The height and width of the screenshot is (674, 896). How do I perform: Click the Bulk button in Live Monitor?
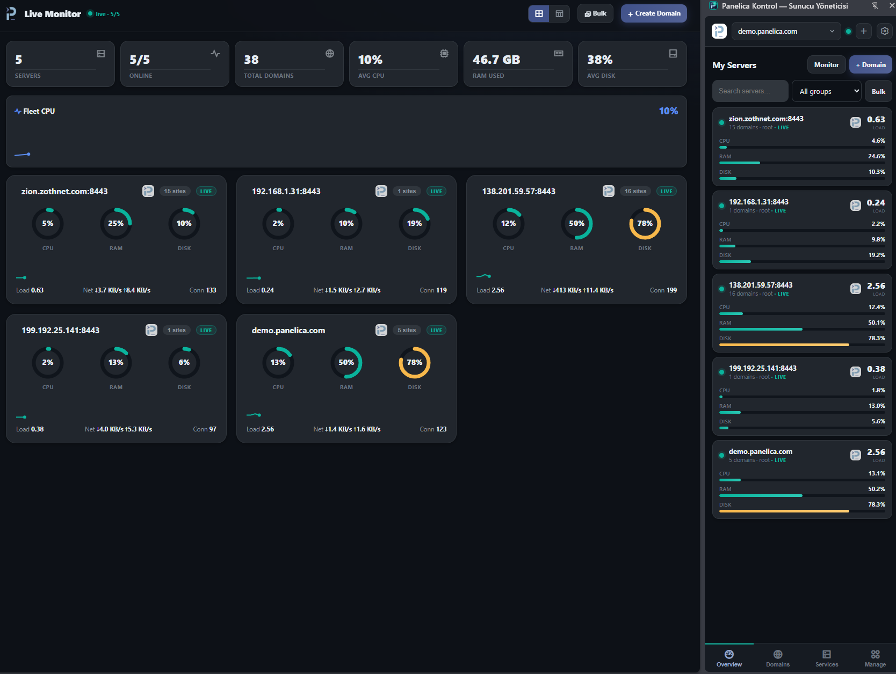tap(595, 13)
